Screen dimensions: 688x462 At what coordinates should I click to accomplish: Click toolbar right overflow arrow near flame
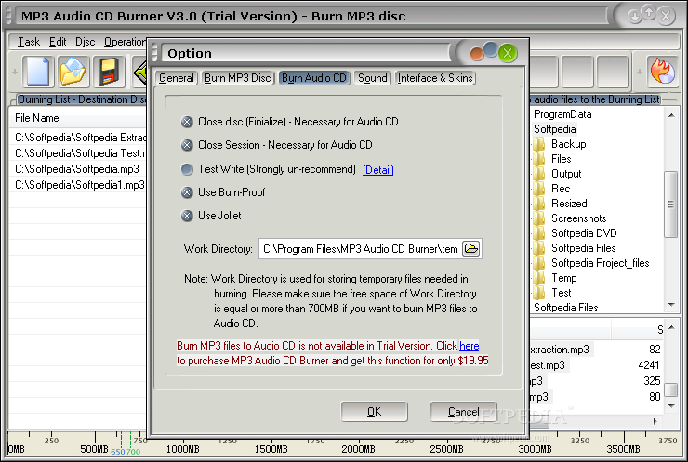pos(640,71)
